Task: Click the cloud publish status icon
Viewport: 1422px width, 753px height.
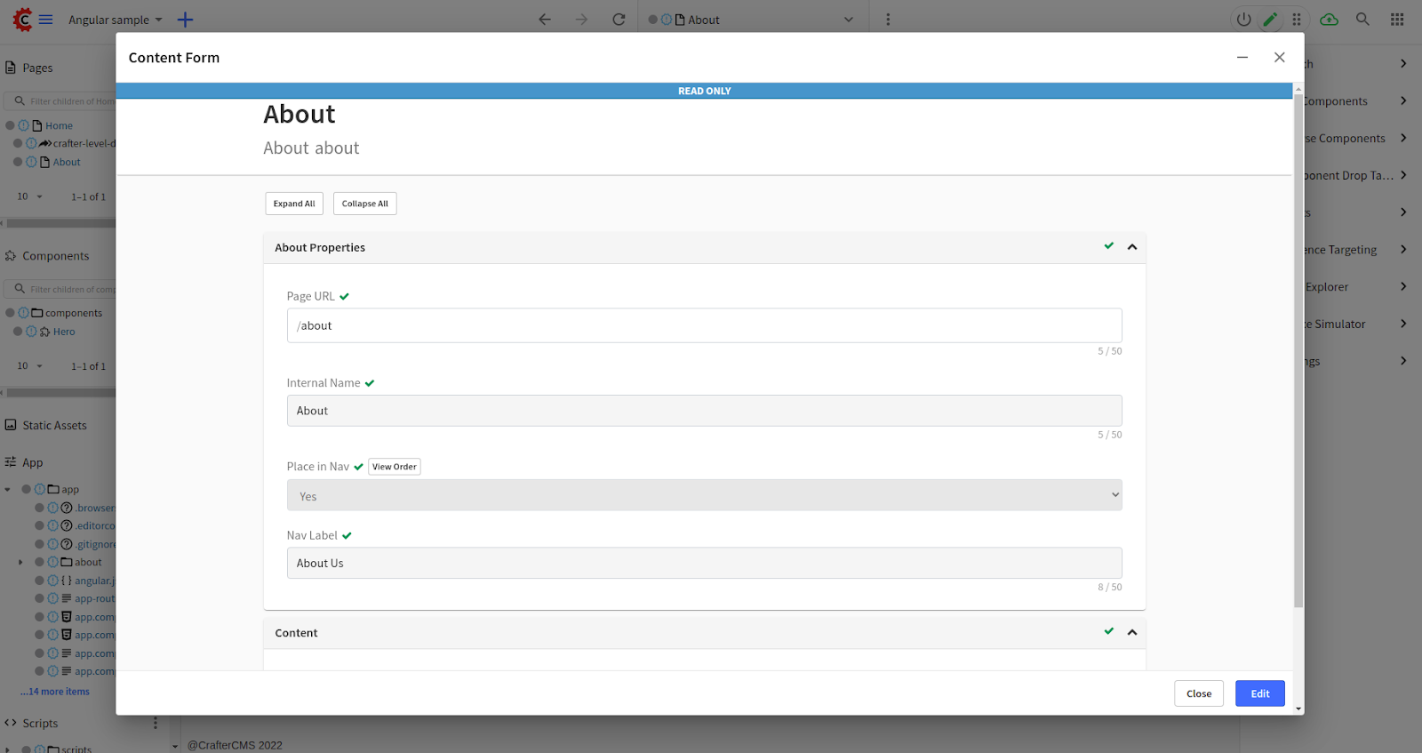Action: [1329, 20]
